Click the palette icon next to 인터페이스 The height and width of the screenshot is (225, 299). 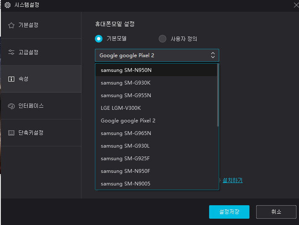click(x=11, y=106)
